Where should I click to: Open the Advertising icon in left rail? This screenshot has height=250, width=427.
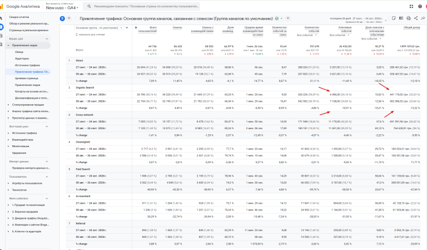[1, 45]
